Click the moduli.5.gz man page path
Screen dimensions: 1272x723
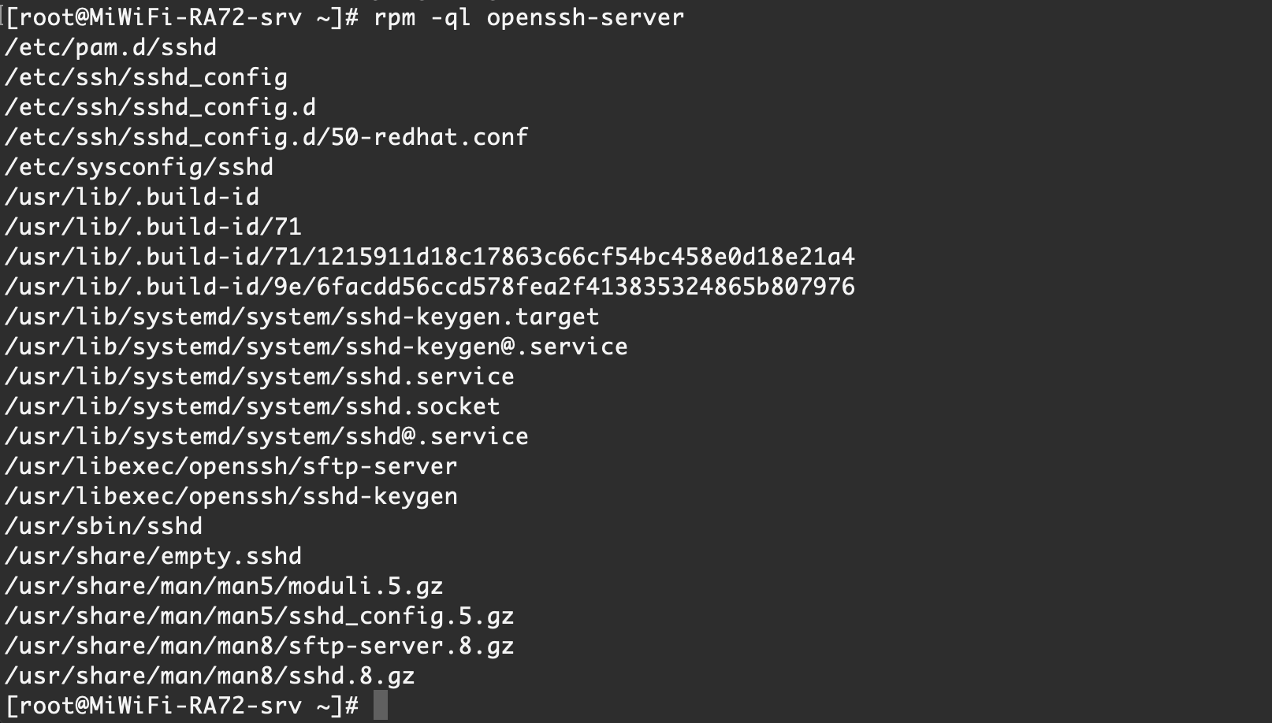224,586
